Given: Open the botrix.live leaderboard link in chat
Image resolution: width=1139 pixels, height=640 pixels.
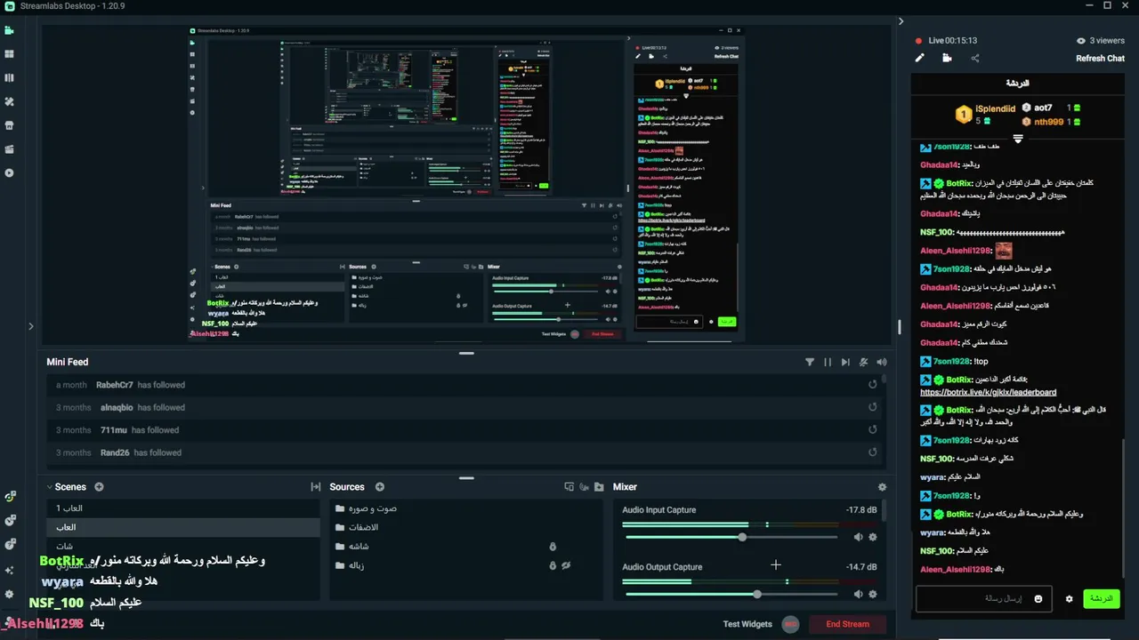Looking at the screenshot, I should (988, 392).
